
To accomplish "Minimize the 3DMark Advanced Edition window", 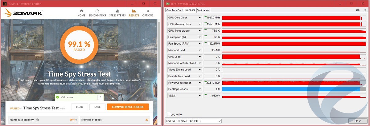I will pos(133,3).
